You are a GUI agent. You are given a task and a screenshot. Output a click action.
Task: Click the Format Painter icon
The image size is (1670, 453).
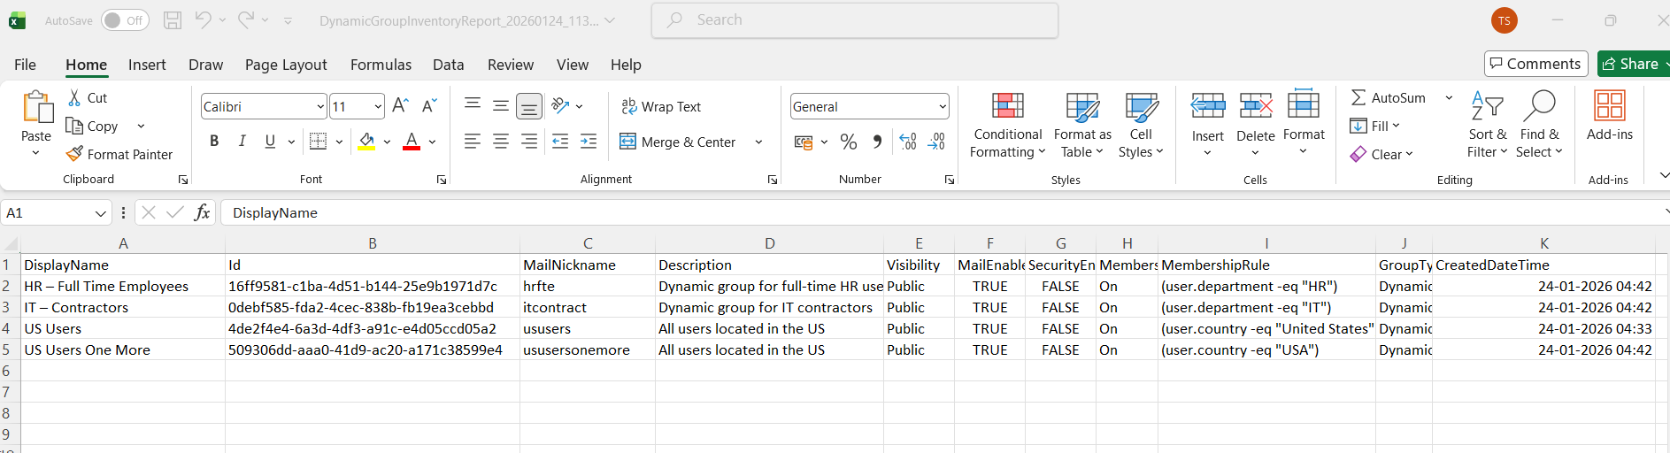[74, 155]
